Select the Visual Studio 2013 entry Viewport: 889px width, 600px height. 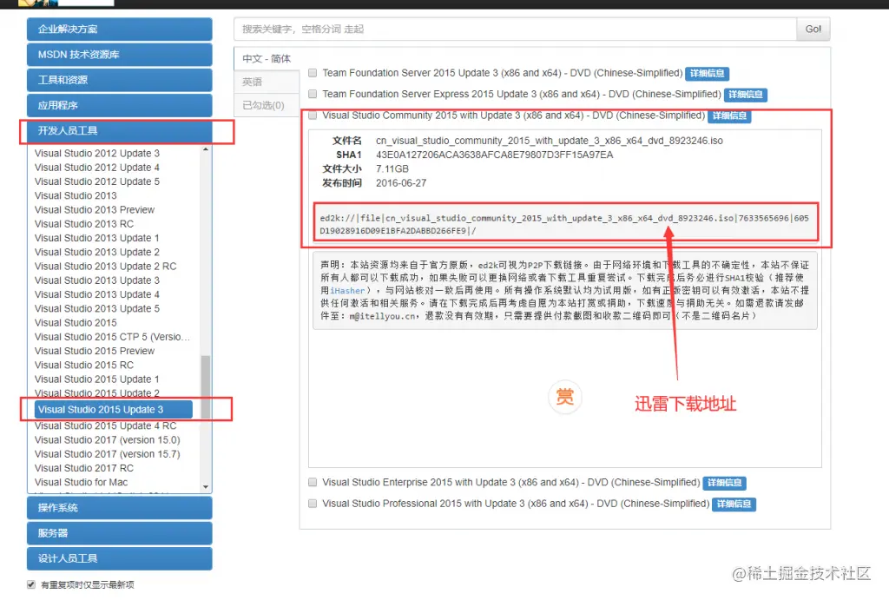tap(76, 195)
